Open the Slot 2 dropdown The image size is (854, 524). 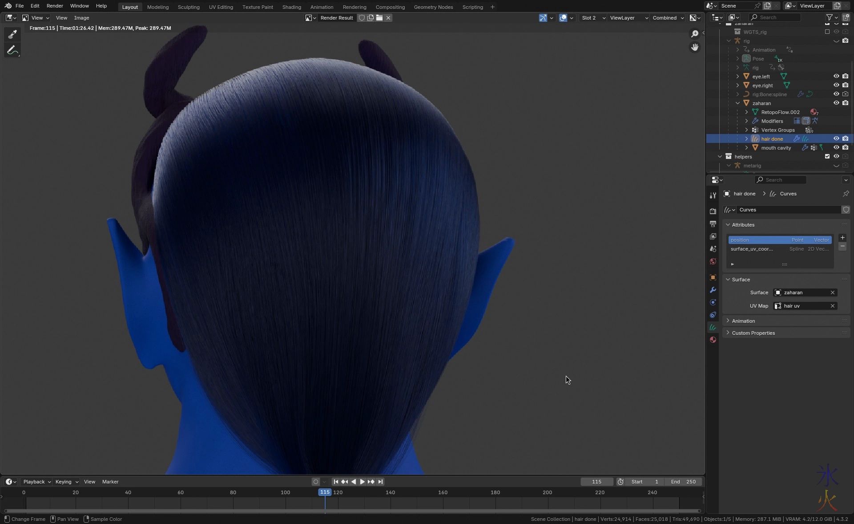pyautogui.click(x=593, y=18)
